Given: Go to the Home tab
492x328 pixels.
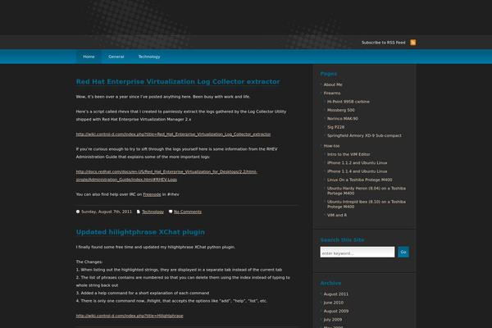Looking at the screenshot, I should pos(89,57).
